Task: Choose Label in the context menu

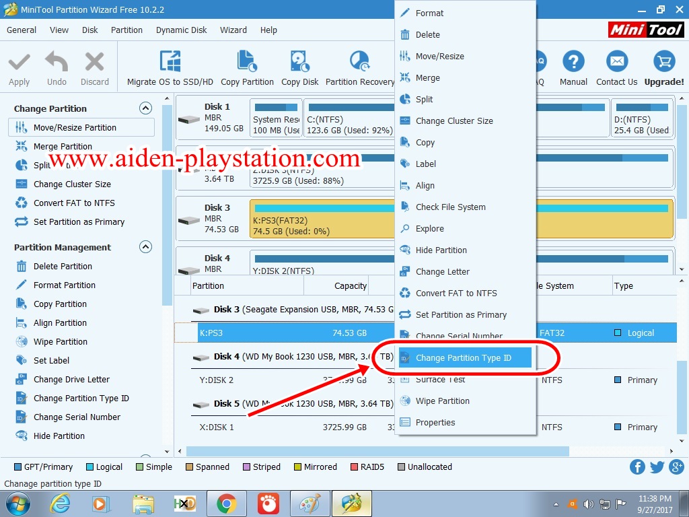Action: coord(466,164)
